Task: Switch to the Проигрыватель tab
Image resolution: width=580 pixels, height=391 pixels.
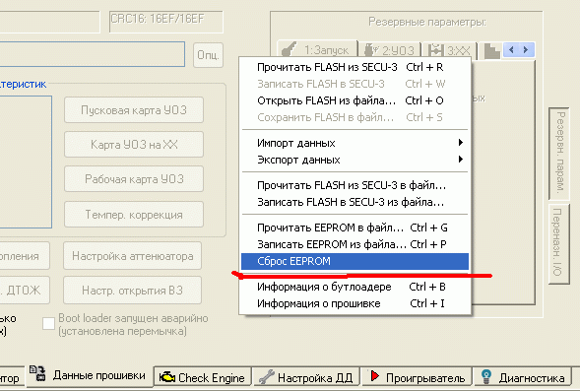Action: pyautogui.click(x=417, y=377)
